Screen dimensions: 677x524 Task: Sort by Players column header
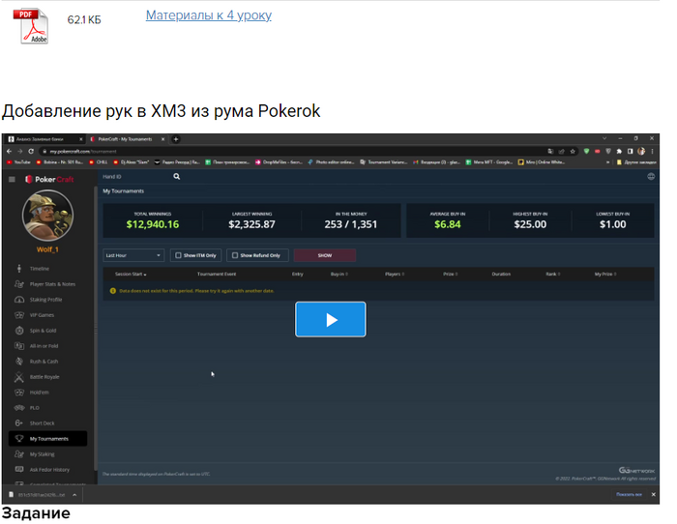(395, 275)
